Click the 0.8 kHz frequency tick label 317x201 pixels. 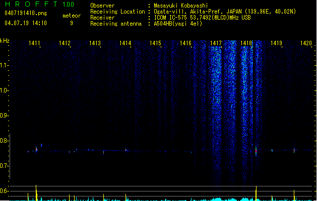[x=4, y=141]
